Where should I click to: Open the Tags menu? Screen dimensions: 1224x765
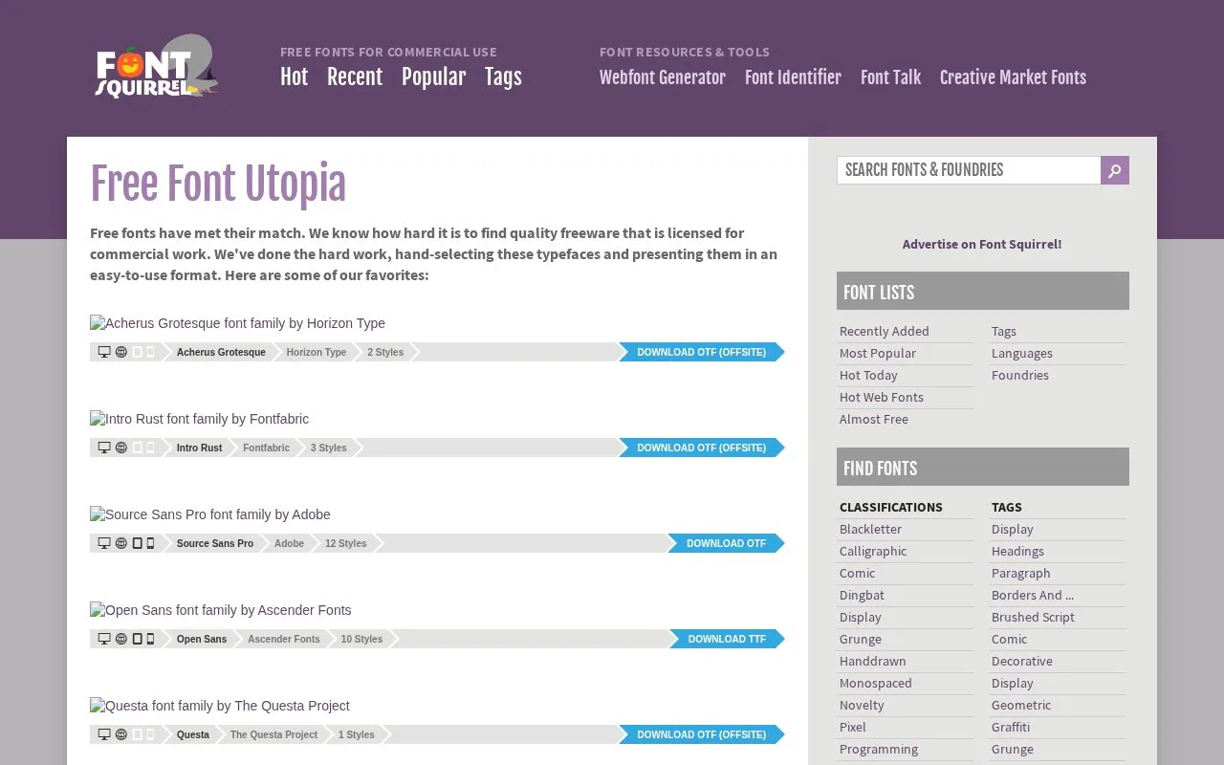point(503,77)
